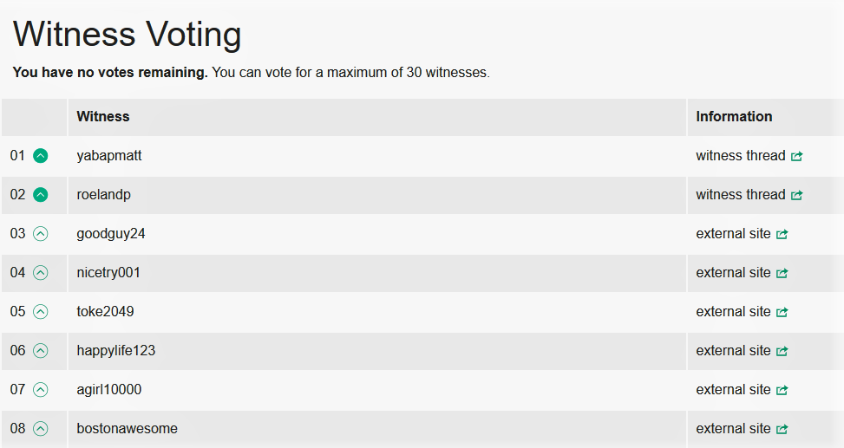Open the nicetry001 external site link
This screenshot has width=844, height=448.
pyautogui.click(x=733, y=273)
